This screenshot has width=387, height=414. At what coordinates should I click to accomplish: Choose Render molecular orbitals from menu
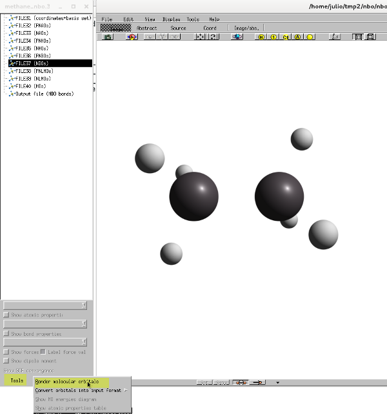[67, 382]
